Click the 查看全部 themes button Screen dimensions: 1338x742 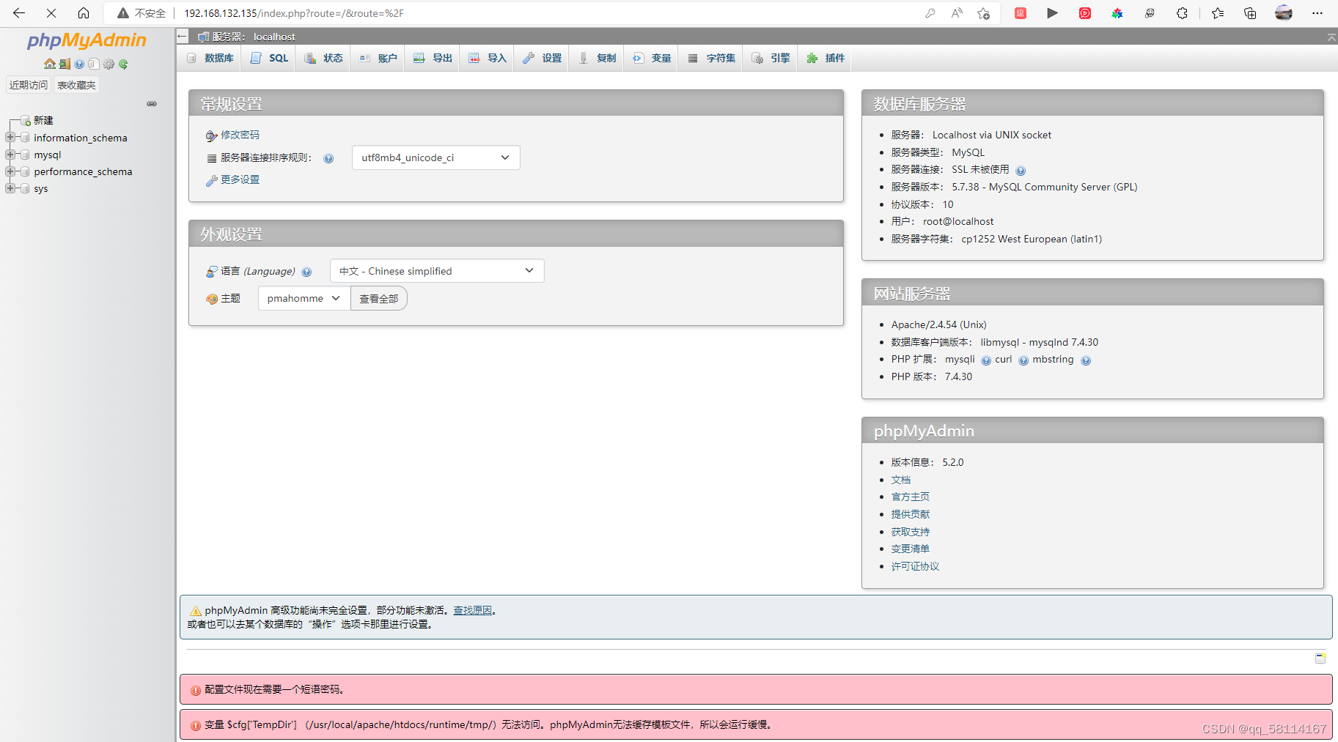(379, 298)
